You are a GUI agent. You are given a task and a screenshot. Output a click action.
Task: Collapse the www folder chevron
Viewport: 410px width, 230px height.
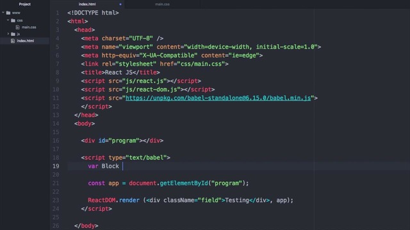[x=3, y=13]
